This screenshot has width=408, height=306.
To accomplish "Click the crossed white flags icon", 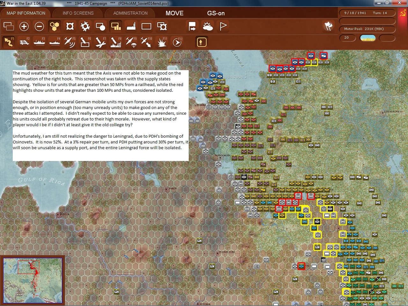I will [x=328, y=26].
